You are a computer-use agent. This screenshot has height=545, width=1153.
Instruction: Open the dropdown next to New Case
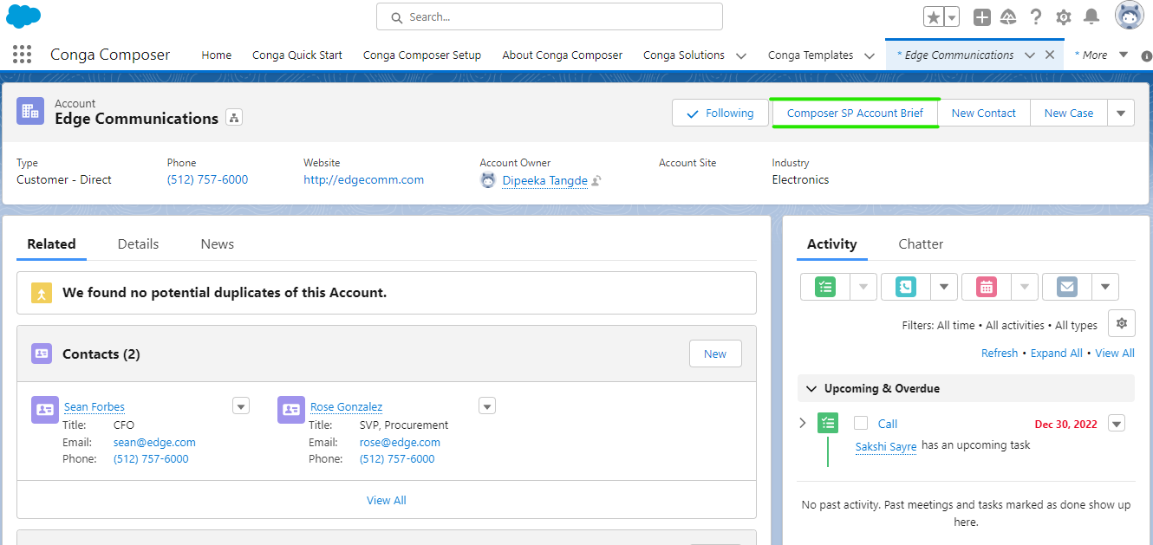pos(1121,113)
